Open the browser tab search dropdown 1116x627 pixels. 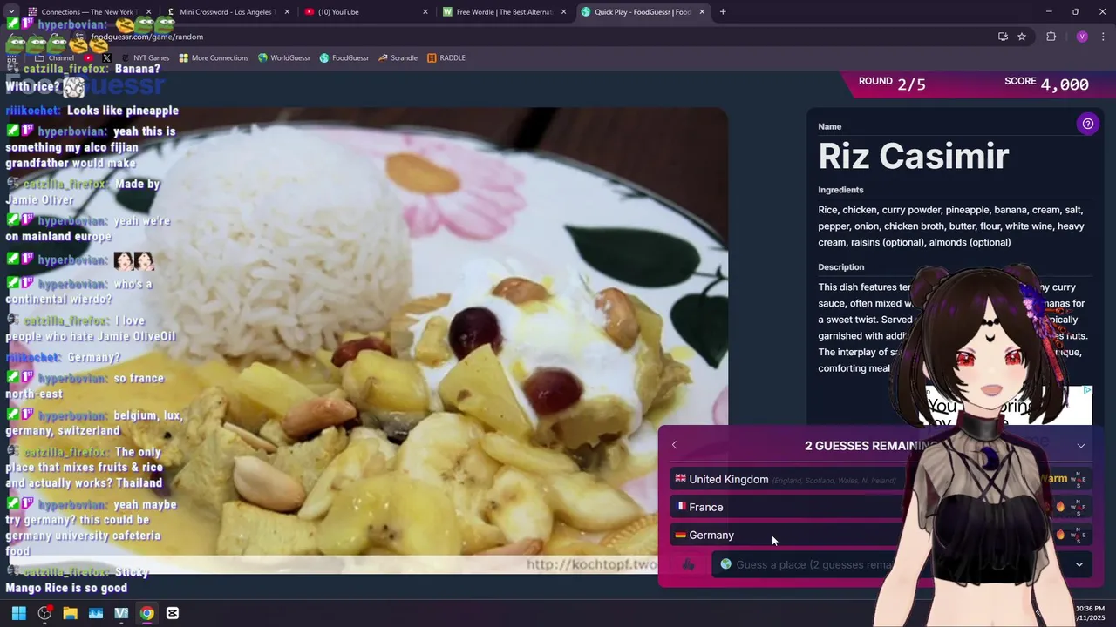click(x=11, y=11)
